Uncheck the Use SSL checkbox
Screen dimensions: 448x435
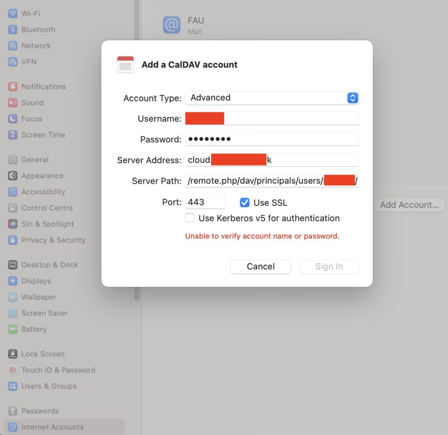point(245,202)
